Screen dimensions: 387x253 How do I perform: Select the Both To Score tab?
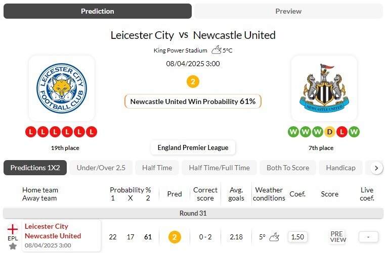pos(288,168)
